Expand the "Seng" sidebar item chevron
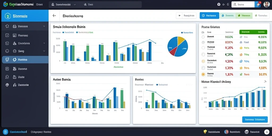The image size is (272, 136). point(44,51)
